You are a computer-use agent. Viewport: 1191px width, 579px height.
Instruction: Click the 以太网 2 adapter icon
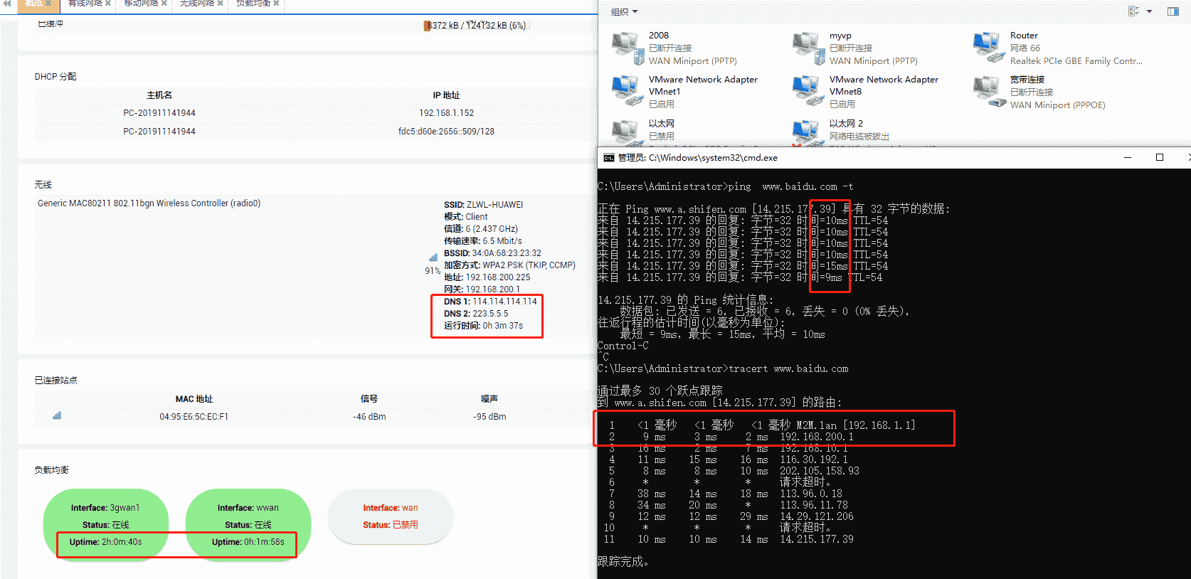pos(807,133)
